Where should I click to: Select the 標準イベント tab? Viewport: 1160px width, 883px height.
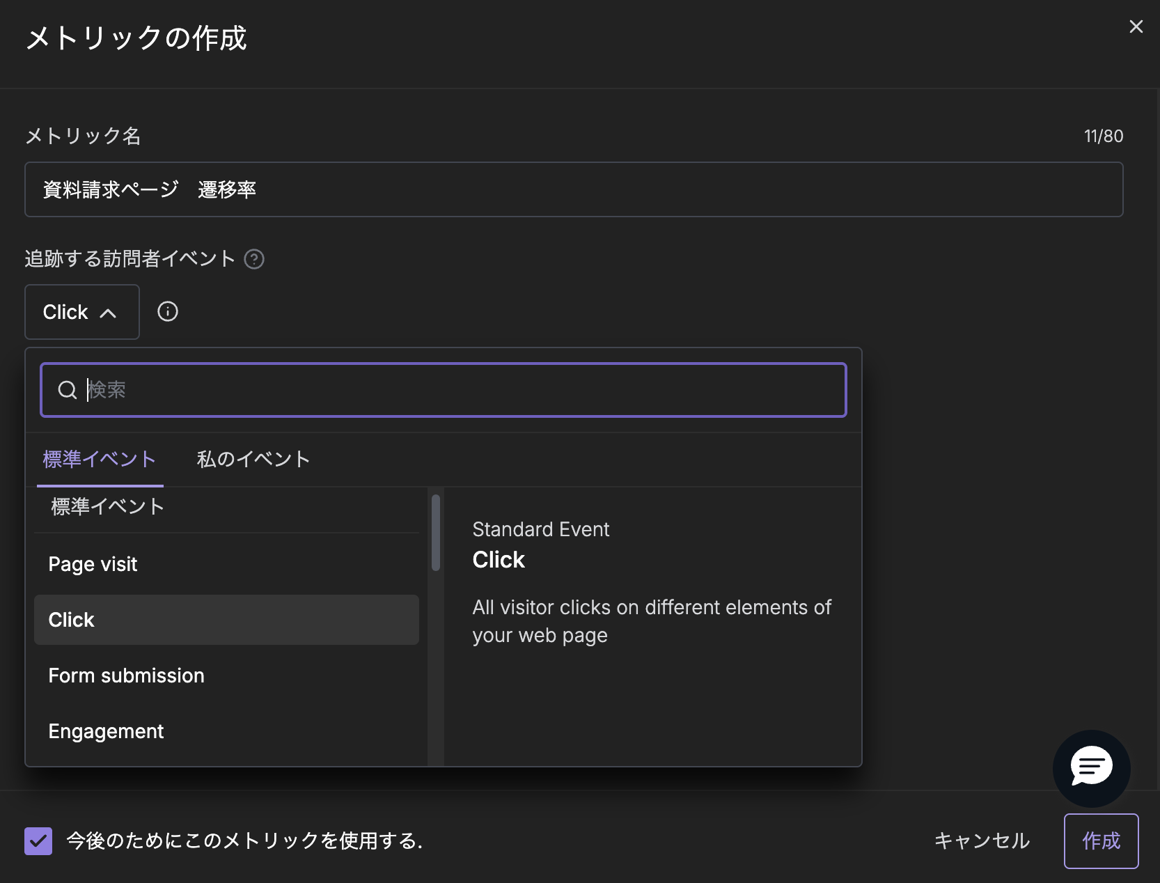pos(100,459)
